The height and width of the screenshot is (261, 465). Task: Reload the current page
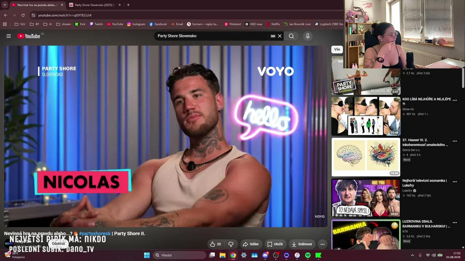point(23,15)
